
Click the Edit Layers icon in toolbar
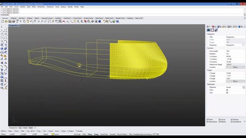click(x=85, y=21)
